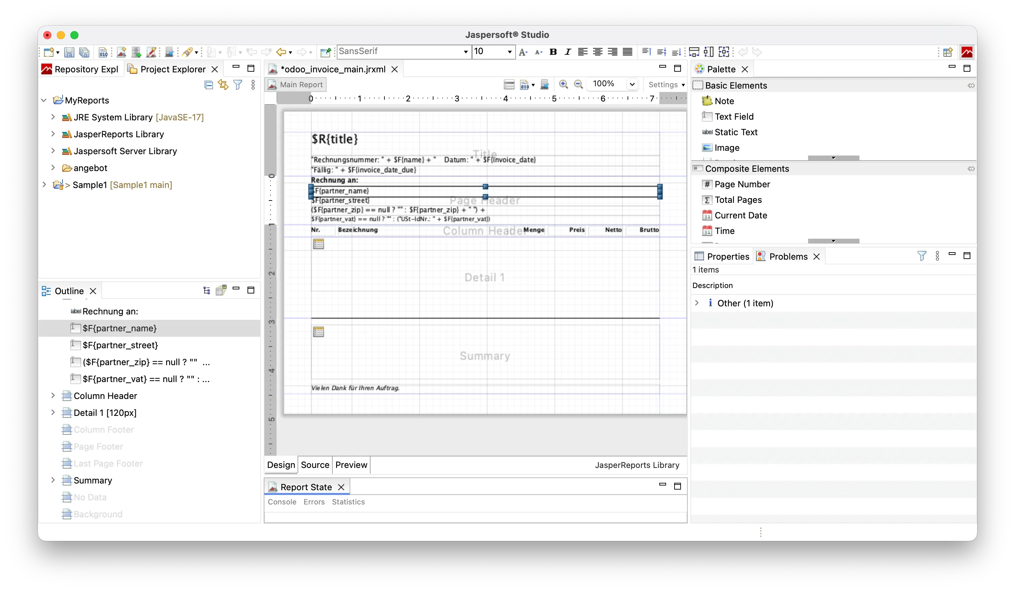Select the Design tab
The height and width of the screenshot is (591, 1015).
pos(281,465)
